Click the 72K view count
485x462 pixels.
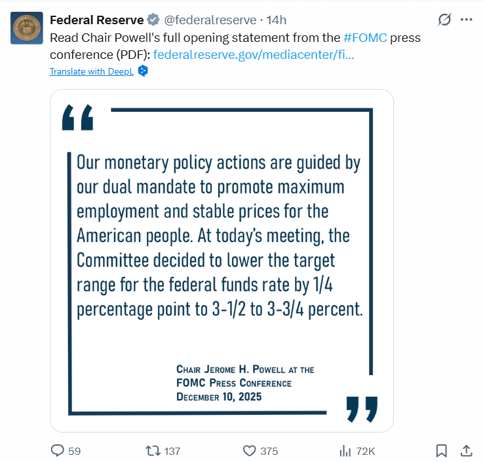(366, 451)
